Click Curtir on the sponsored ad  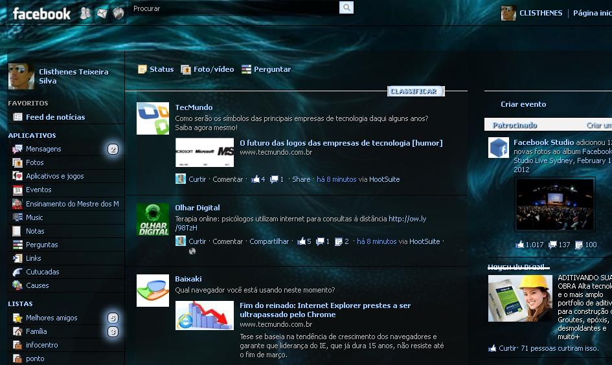(x=507, y=348)
